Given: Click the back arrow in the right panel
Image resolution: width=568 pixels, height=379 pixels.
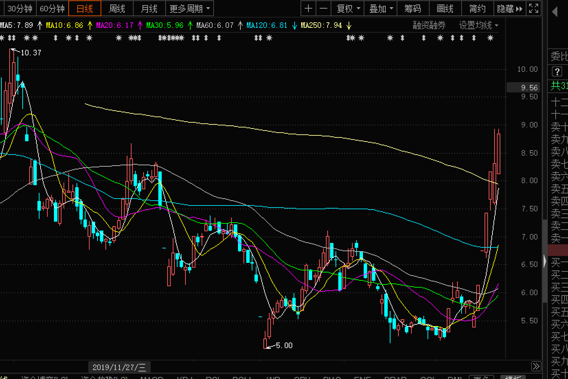Looking at the screenshot, I should [555, 12].
